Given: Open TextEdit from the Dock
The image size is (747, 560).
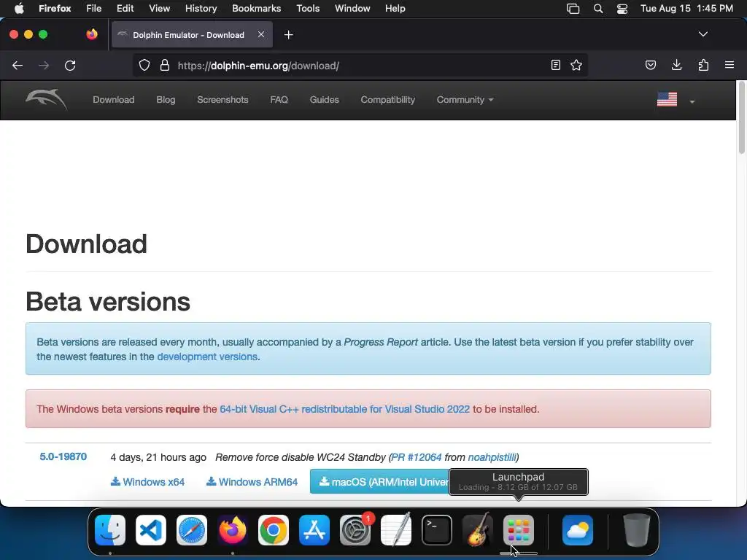Looking at the screenshot, I should coord(396,530).
